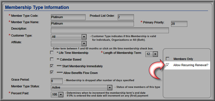This screenshot has height=101, width=215.
Task: Click the Primary Priority field
Action: pyautogui.click(x=179, y=24)
